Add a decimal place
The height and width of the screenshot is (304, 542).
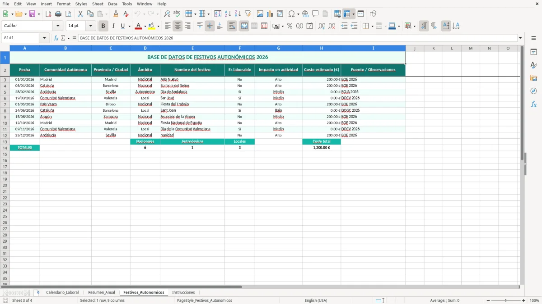[x=322, y=26]
